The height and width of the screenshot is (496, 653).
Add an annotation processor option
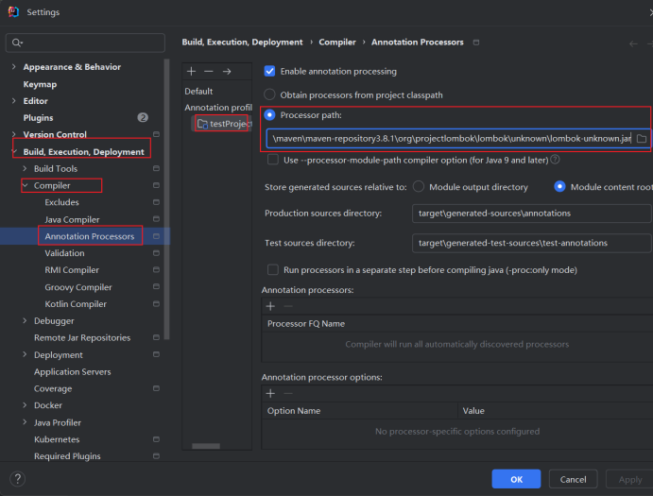point(270,393)
